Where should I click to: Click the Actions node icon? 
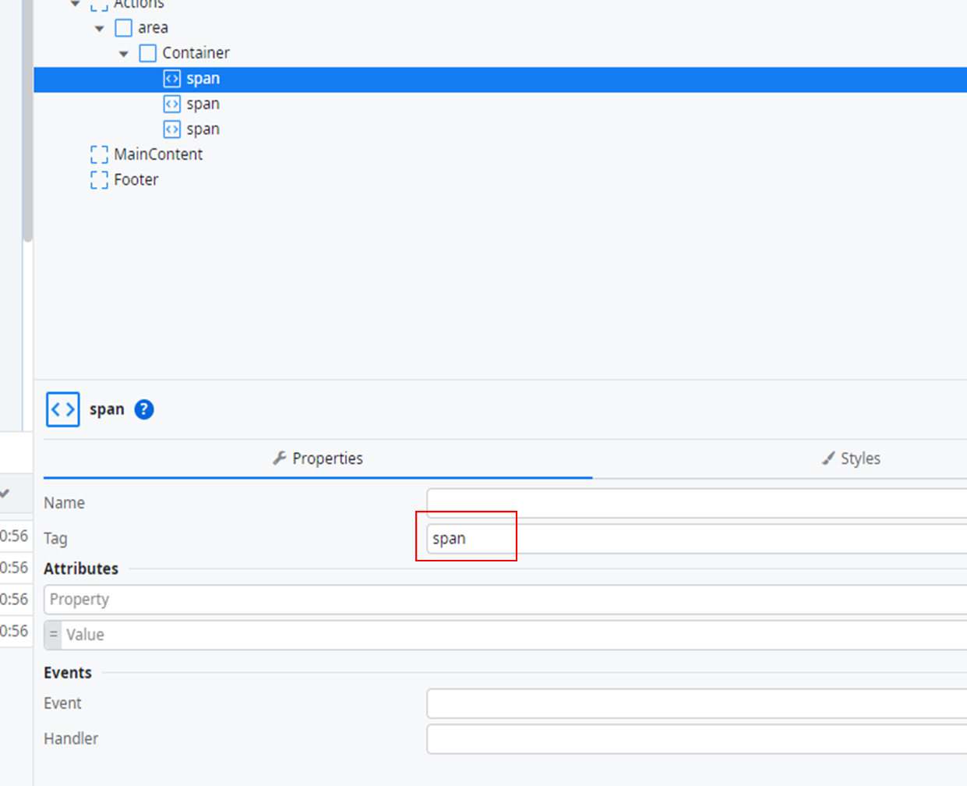click(x=99, y=4)
